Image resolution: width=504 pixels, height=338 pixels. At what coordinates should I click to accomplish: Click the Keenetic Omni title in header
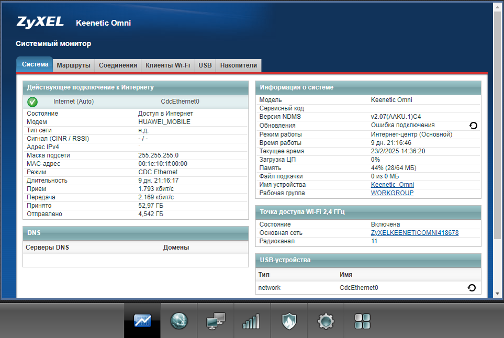(104, 23)
